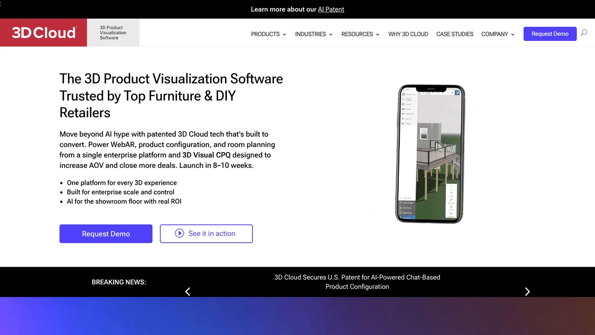This screenshot has height=335, width=595.
Task: Follow the AI Patent link
Action: (331, 9)
